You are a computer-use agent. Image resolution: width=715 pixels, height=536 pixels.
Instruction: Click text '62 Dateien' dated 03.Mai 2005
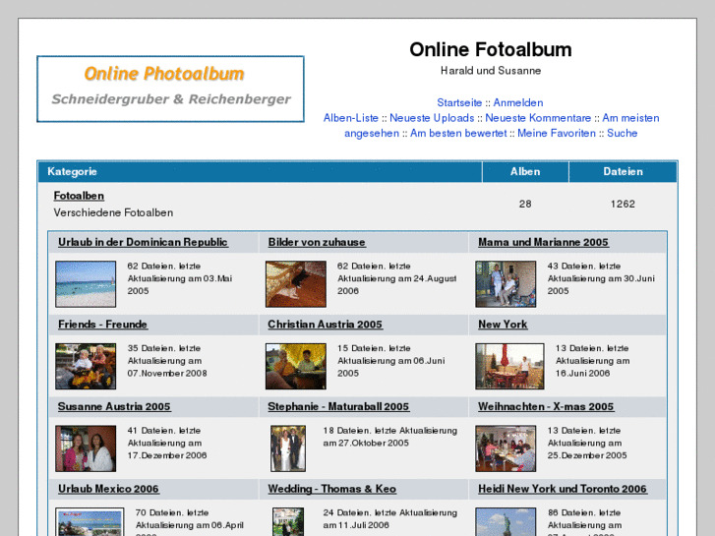[180, 278]
